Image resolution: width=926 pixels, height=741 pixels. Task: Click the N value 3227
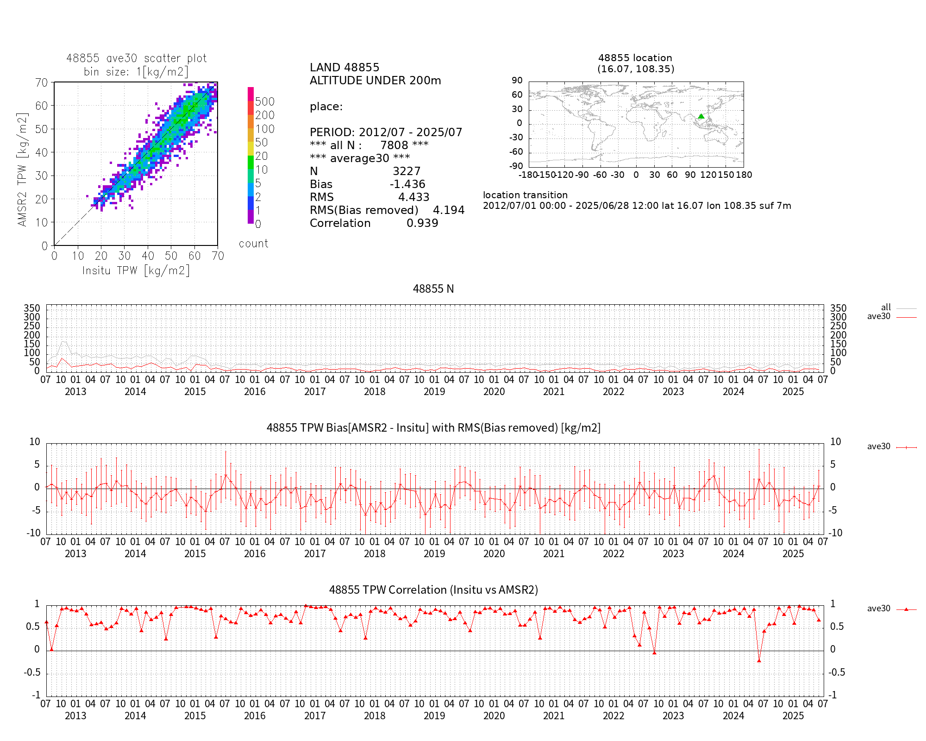coord(407,171)
